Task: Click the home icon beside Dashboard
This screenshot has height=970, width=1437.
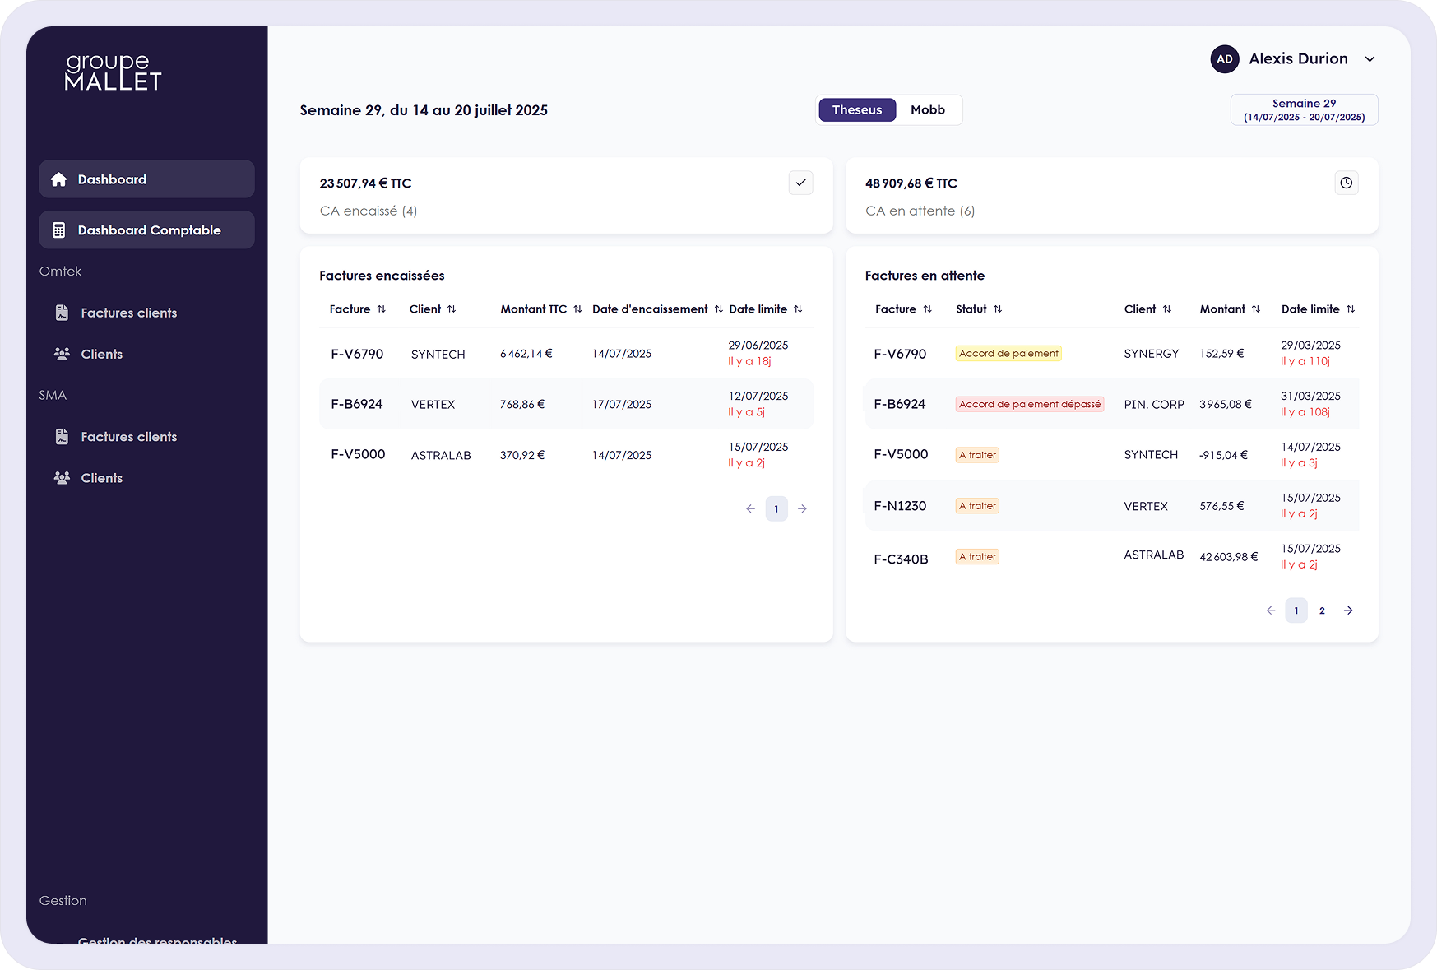Action: pyautogui.click(x=58, y=179)
